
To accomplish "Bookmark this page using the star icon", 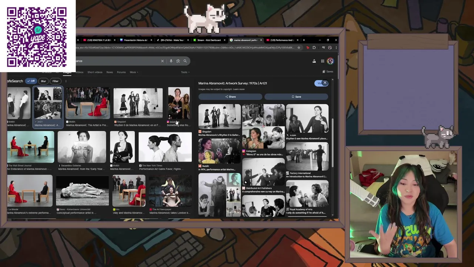I will (299, 47).
